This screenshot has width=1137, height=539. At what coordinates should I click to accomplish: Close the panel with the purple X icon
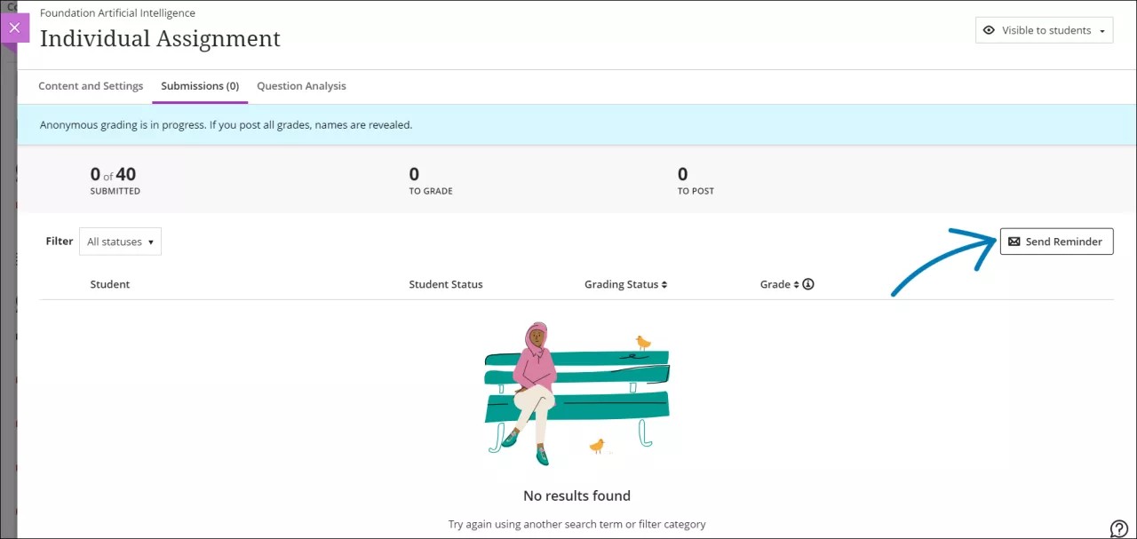pyautogui.click(x=14, y=28)
